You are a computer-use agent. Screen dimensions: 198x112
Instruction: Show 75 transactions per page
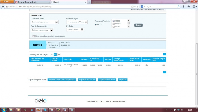click(59, 54)
